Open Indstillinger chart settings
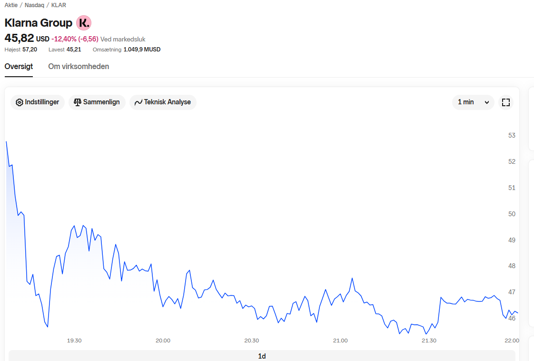 pyautogui.click(x=38, y=102)
